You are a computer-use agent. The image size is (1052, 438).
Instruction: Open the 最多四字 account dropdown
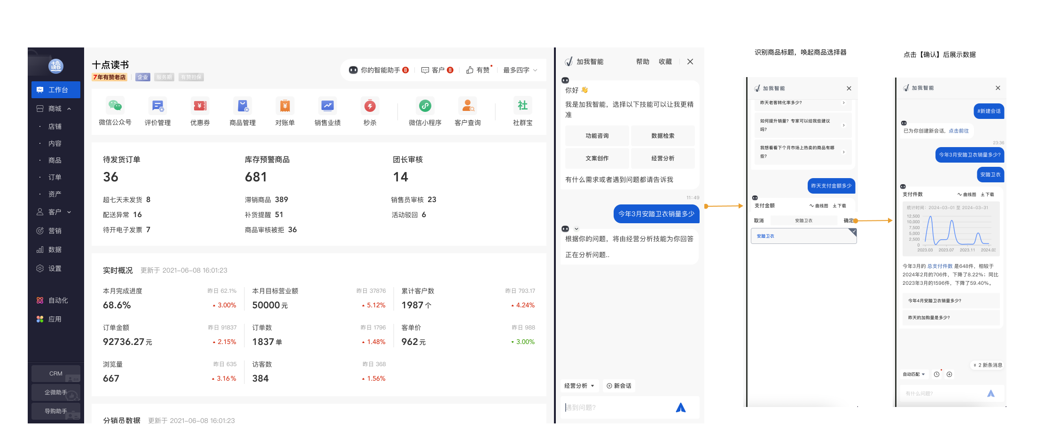click(520, 70)
